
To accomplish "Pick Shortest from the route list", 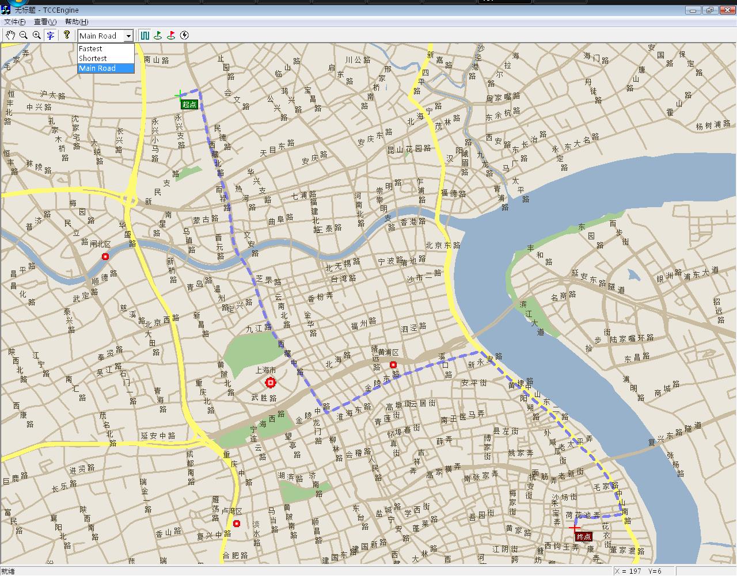I will point(93,58).
